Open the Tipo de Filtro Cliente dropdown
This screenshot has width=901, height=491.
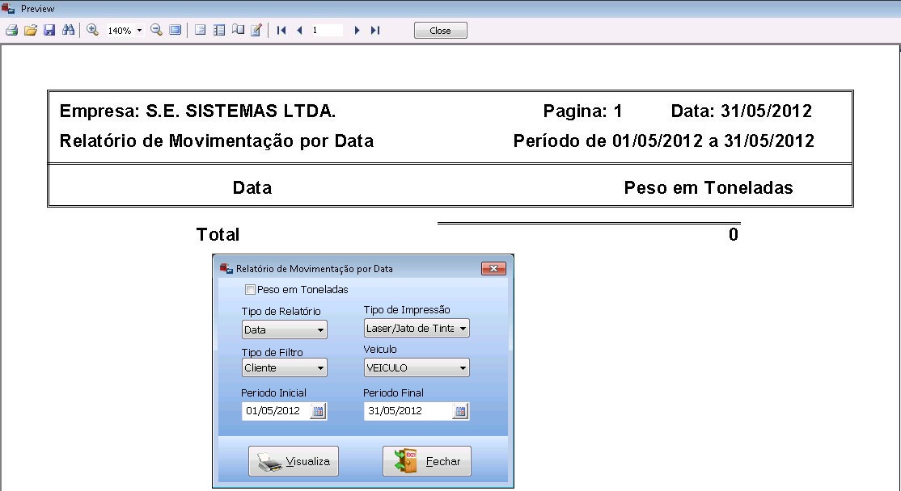pos(320,368)
